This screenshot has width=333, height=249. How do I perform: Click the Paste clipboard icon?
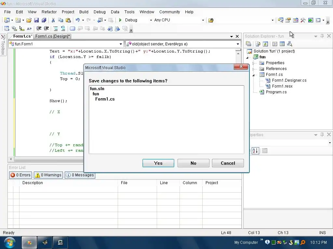pyautogui.click(x=68, y=20)
